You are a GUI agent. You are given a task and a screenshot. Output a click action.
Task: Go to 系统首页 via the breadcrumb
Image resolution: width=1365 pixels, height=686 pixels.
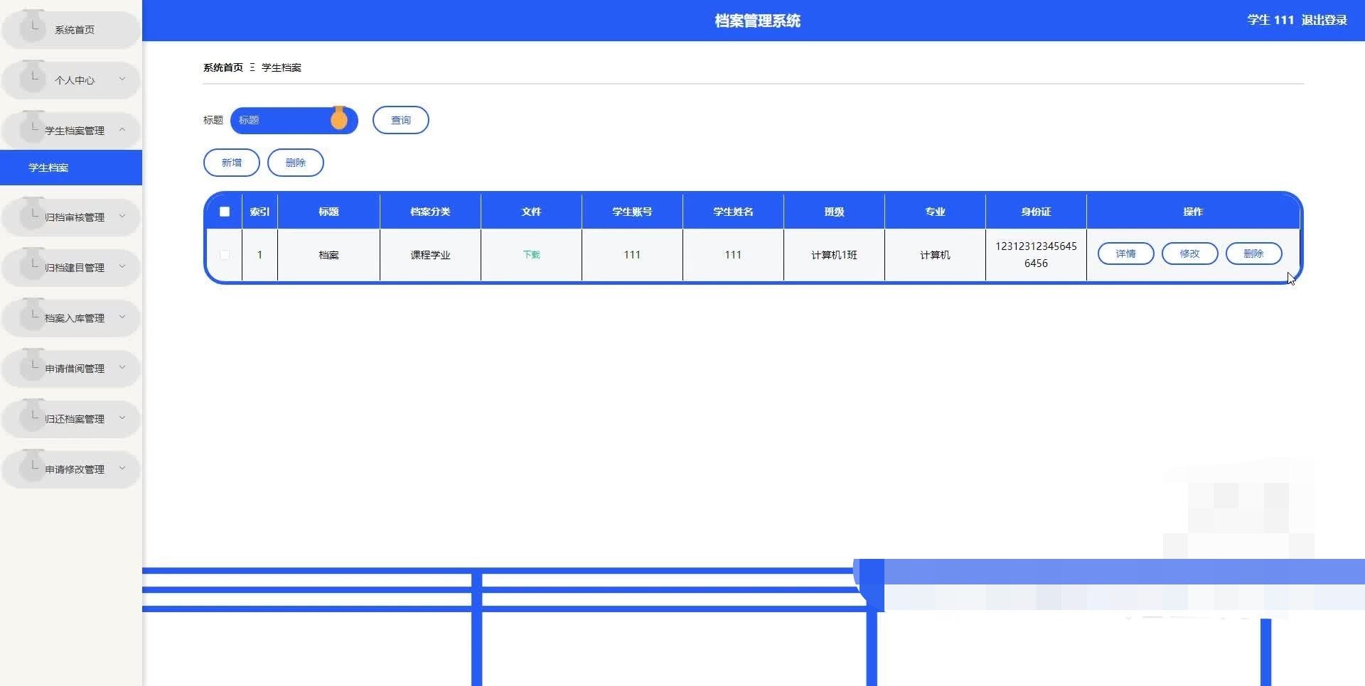coord(223,67)
